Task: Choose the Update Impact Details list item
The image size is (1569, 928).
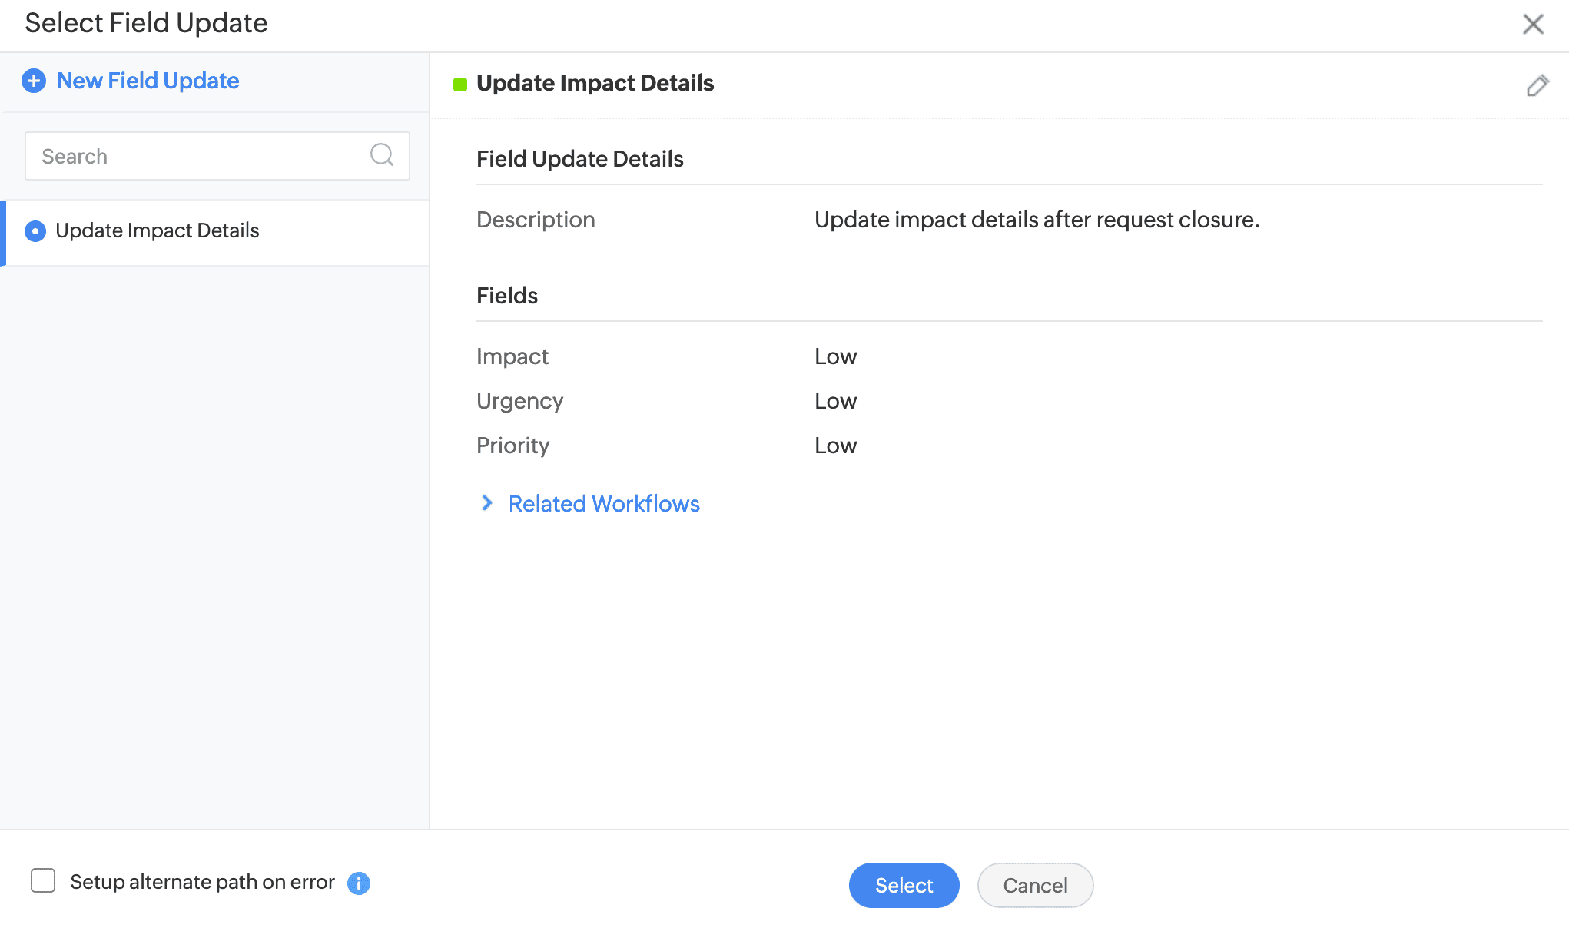Action: point(158,230)
